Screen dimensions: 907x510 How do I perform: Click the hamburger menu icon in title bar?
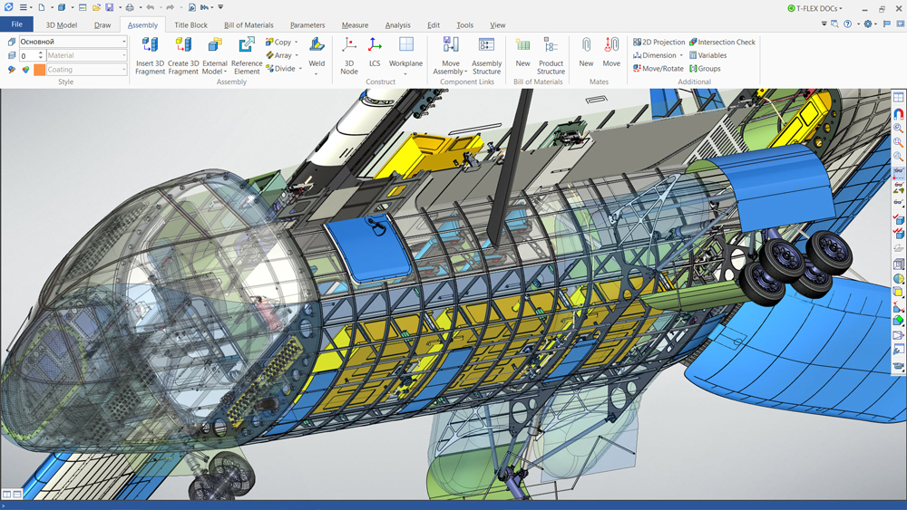click(23, 7)
